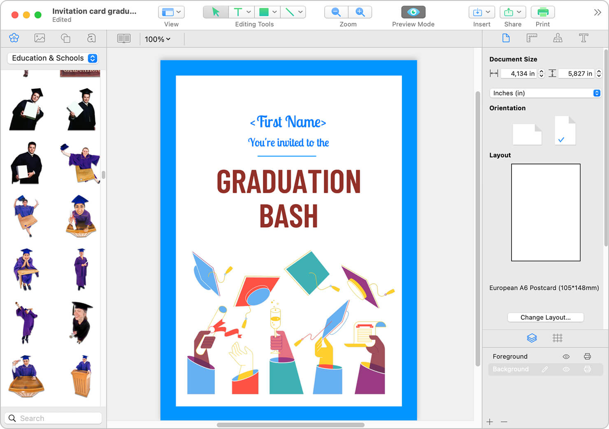Select portrait orientation with checkmark

click(565, 130)
